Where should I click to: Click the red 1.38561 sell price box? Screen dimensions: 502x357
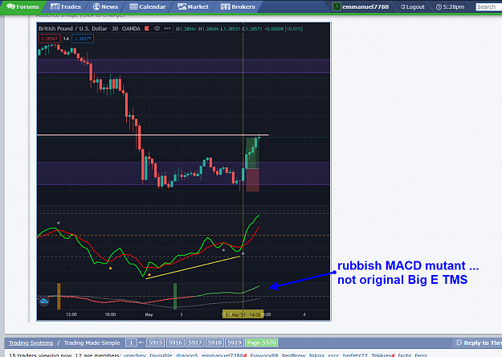click(x=49, y=39)
